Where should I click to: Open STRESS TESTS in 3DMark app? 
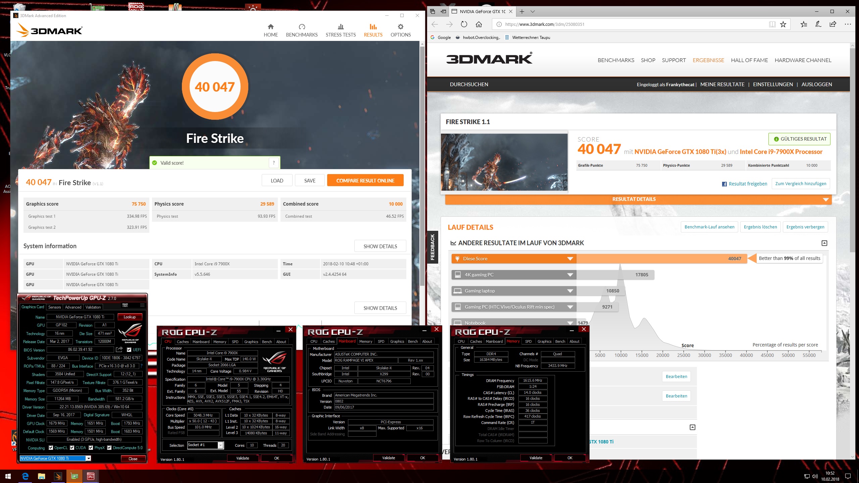tap(341, 30)
